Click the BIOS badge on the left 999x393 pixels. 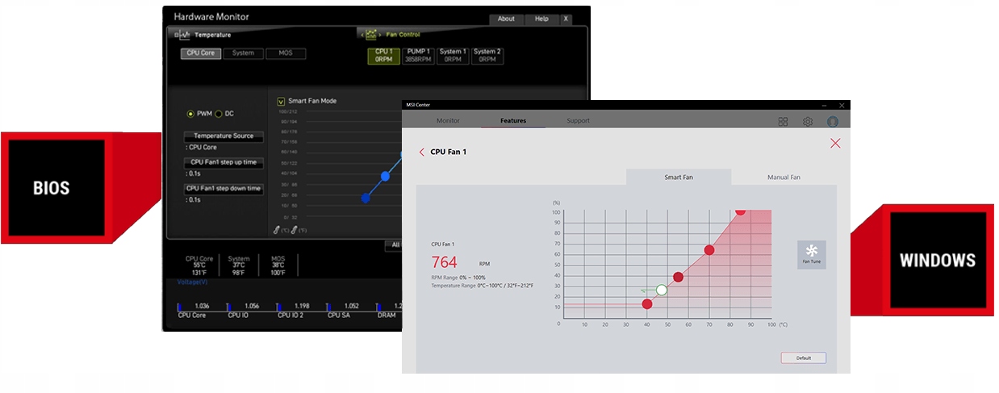(x=52, y=189)
